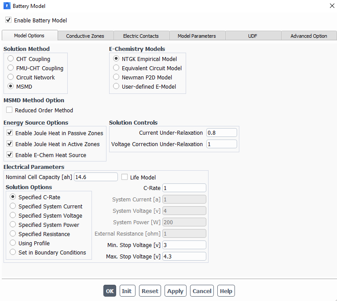The height and width of the screenshot is (301, 337).
Task: Choose Circuit Network solution method
Action: (11, 77)
